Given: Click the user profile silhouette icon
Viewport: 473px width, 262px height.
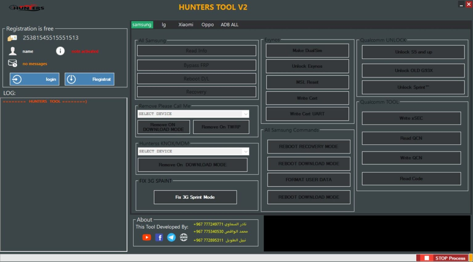Looking at the screenshot, I should click(x=13, y=51).
